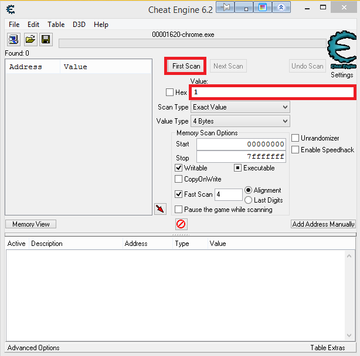Click the 00001620-chrome.exe process label
The width and height of the screenshot is (360, 356).
[x=183, y=35]
